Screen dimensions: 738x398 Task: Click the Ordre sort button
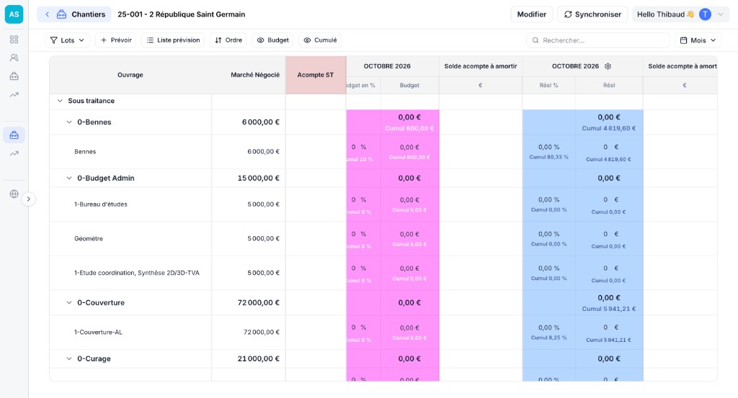click(228, 40)
